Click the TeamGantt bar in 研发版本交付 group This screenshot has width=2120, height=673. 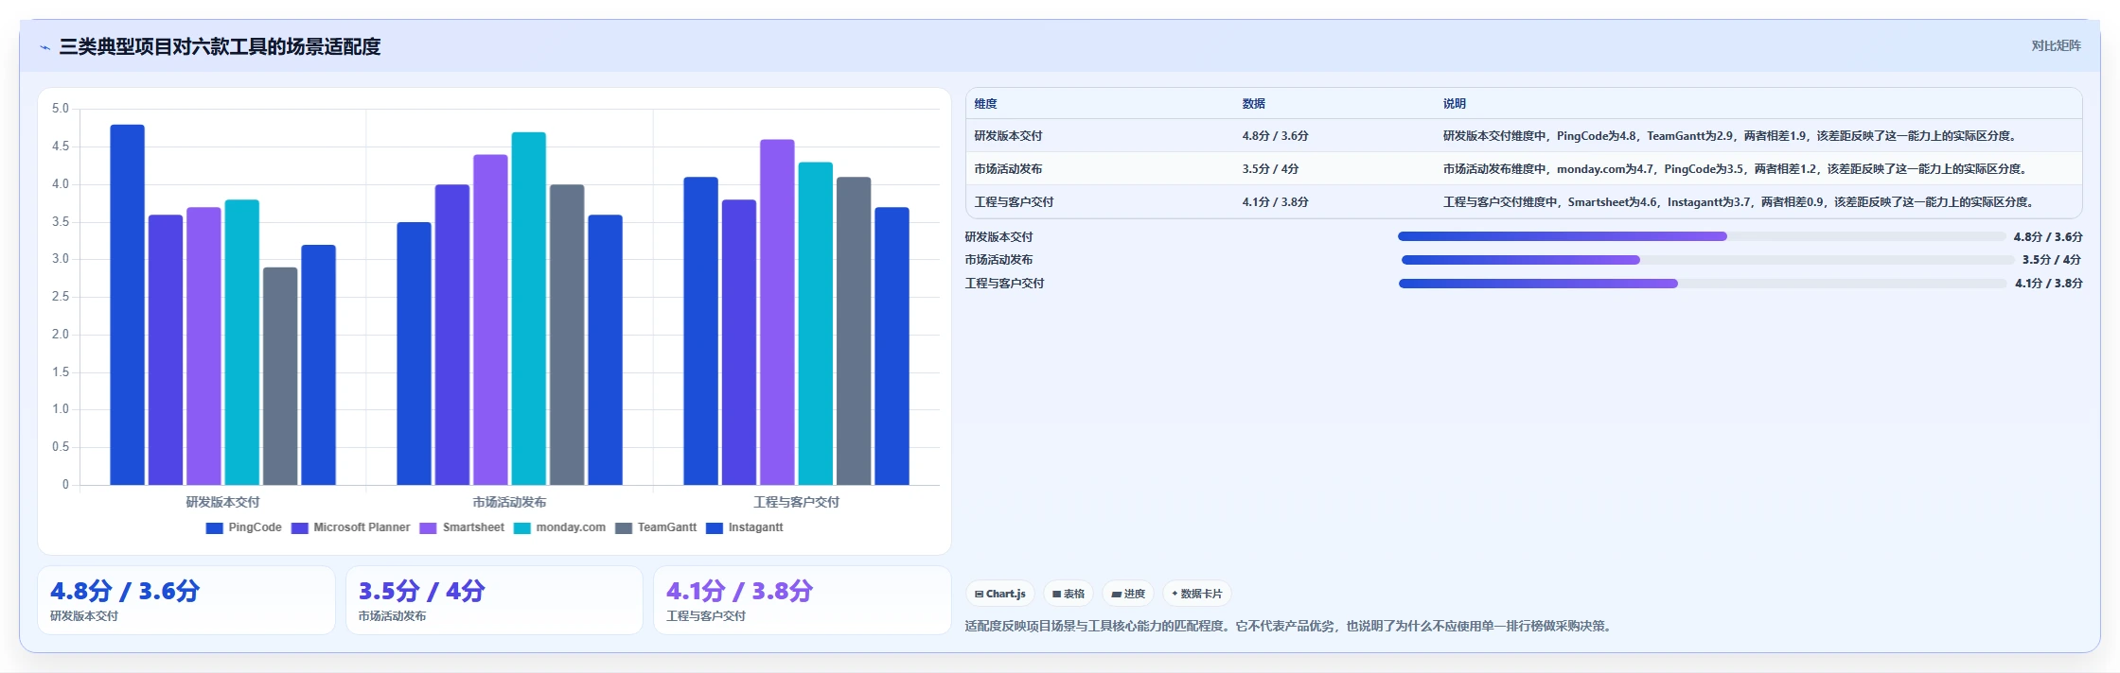point(280,376)
